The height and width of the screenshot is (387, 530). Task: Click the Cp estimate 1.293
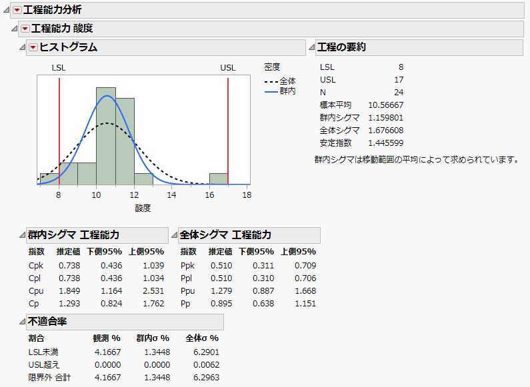point(69,304)
